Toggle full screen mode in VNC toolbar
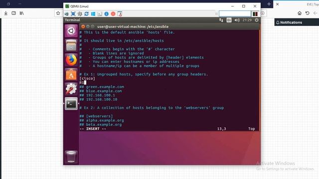 73,14
